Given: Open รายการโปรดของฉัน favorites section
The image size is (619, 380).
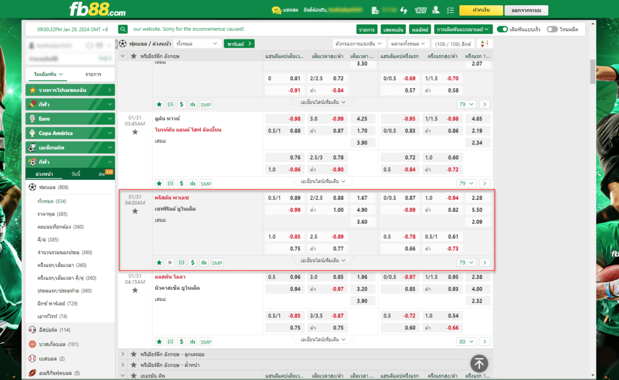Looking at the screenshot, I should (x=70, y=90).
